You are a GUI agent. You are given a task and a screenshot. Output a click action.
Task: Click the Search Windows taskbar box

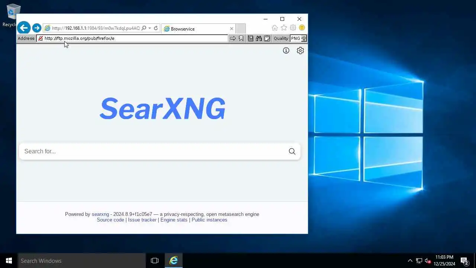pyautogui.click(x=82, y=261)
